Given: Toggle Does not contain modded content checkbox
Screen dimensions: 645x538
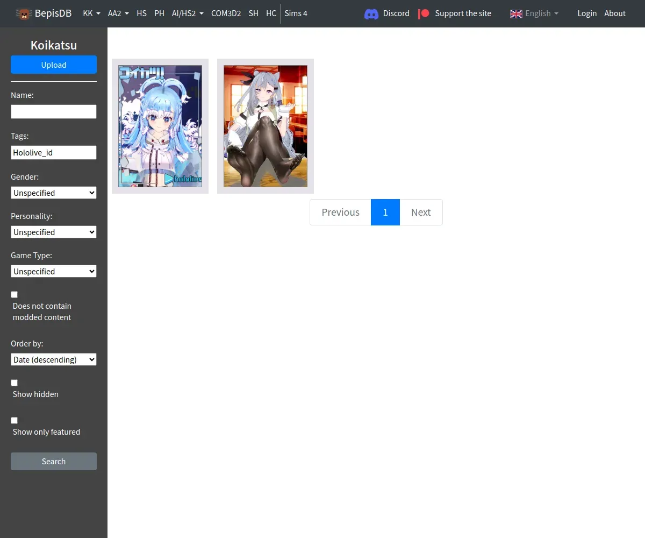Looking at the screenshot, I should click(x=15, y=294).
